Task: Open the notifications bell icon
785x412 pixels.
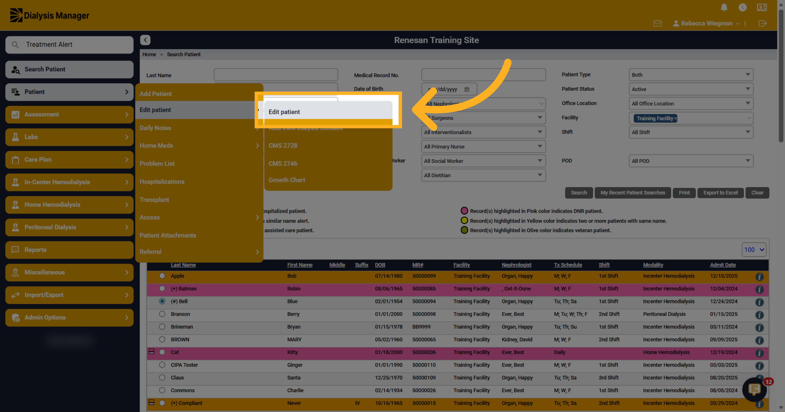Action: point(724,7)
